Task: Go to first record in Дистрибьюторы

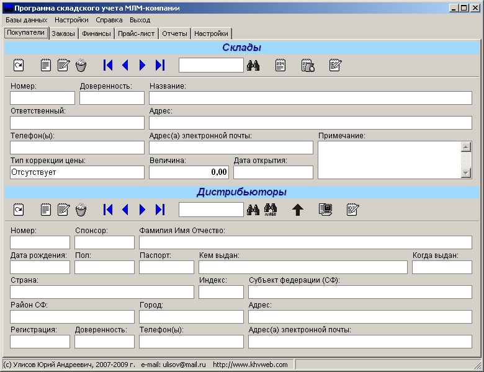Action: tap(108, 210)
